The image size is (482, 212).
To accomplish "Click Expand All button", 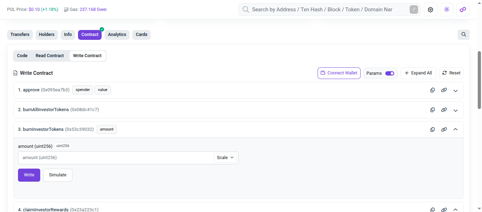I will 418,73.
